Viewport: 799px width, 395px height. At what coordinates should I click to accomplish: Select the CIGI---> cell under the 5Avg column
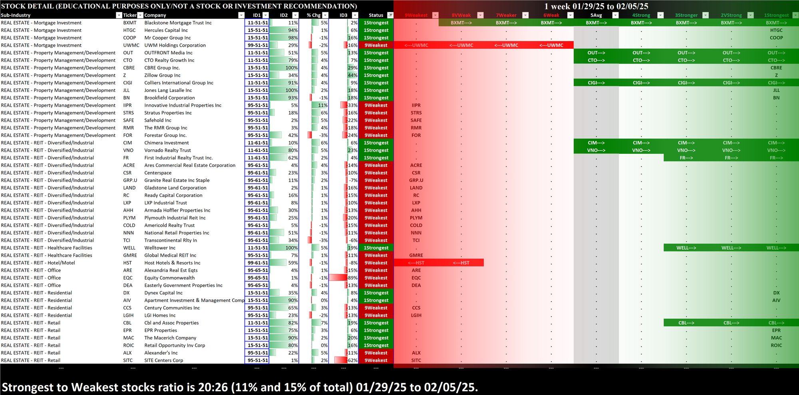tap(596, 83)
